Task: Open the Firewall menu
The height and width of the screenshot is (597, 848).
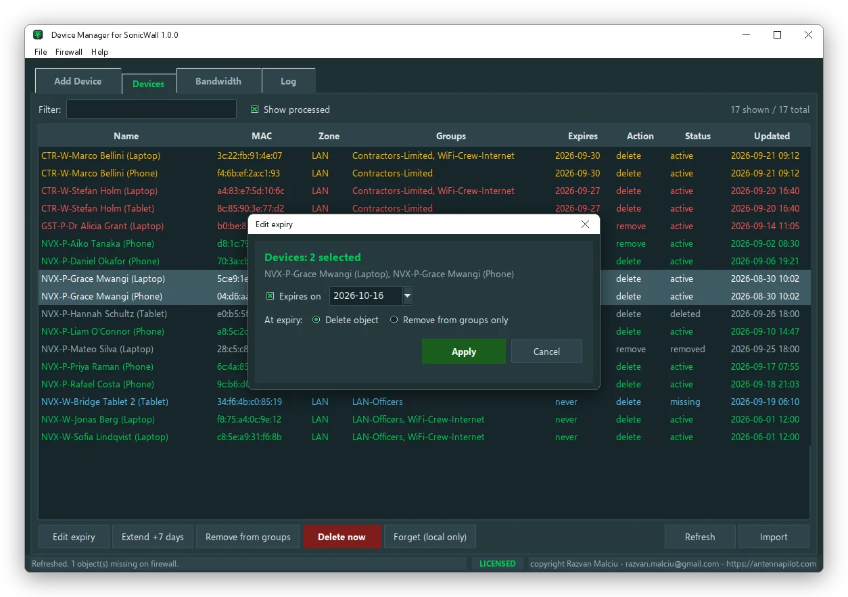Action: tap(69, 52)
